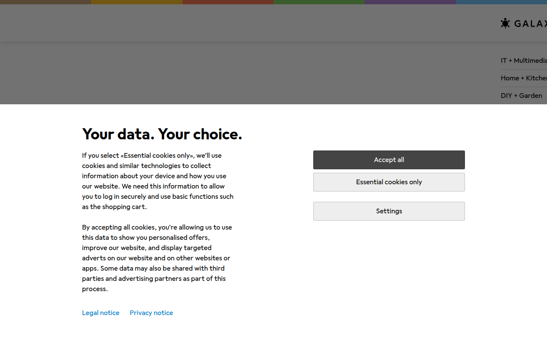547x342 pixels.
Task: Click the Galaxus logo icon
Action: click(506, 23)
